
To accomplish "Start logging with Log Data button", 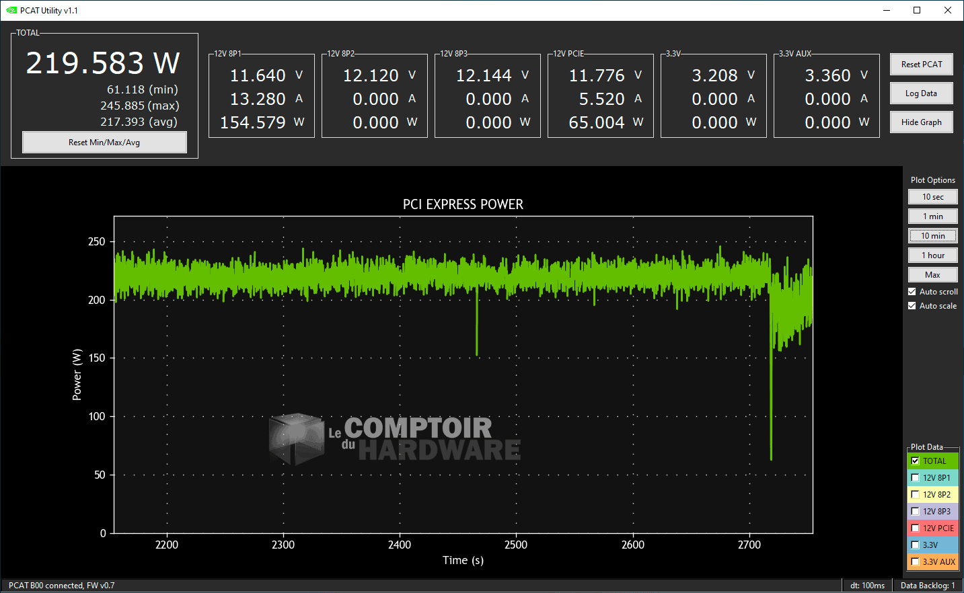I will tap(921, 93).
